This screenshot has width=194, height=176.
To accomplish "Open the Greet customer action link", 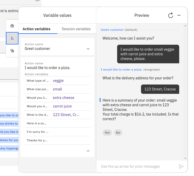I will [x=112, y=30].
